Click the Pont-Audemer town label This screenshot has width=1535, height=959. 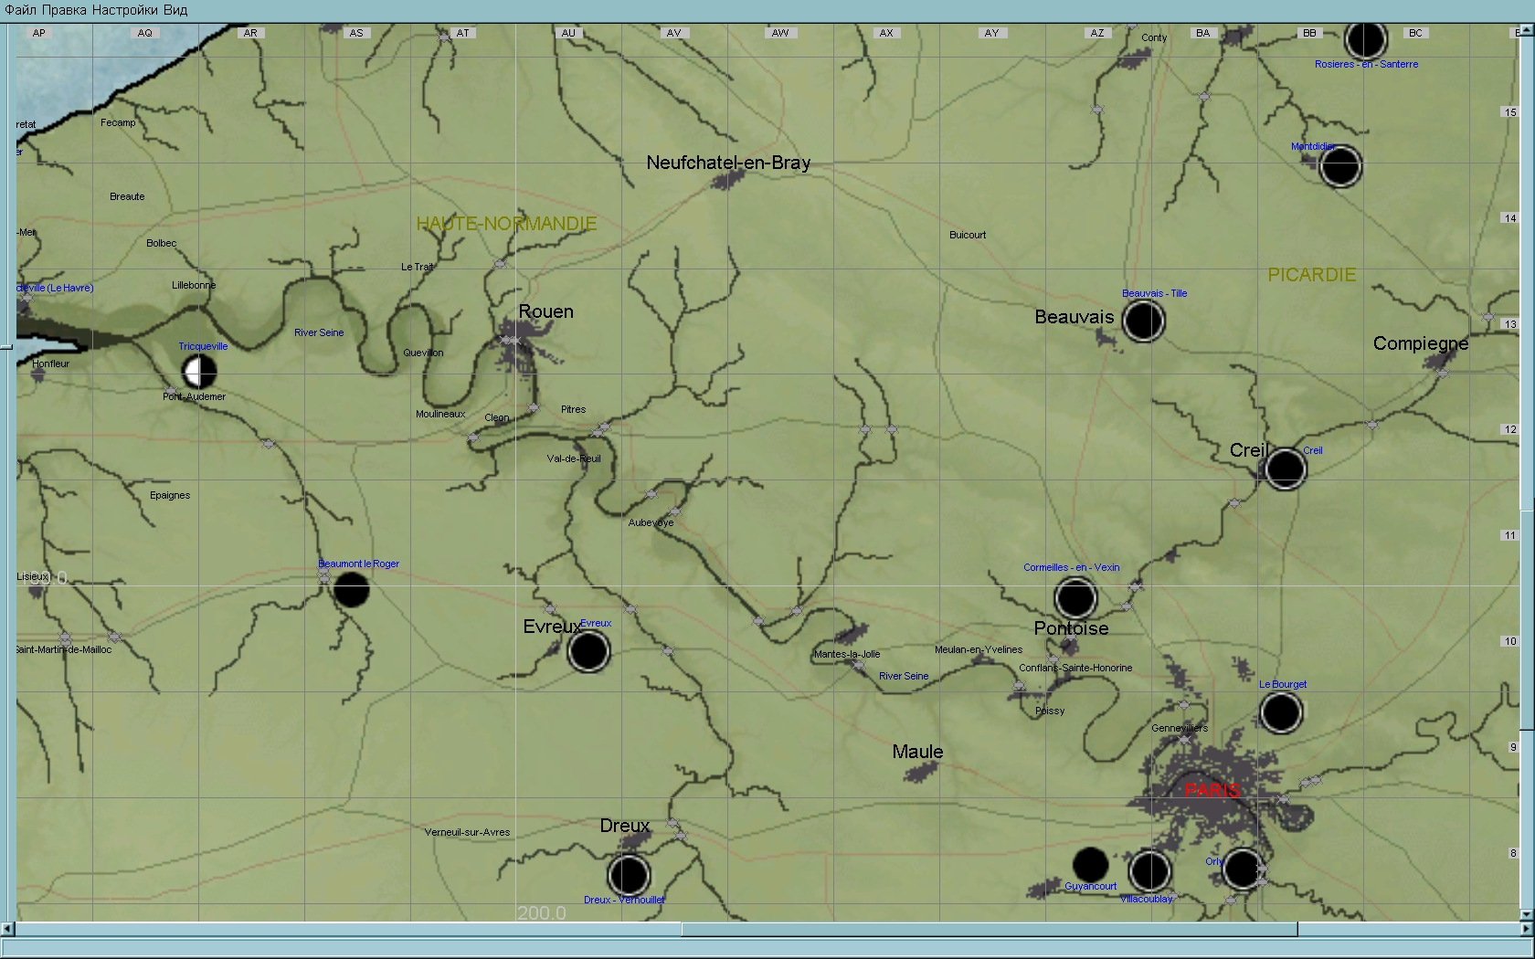(x=194, y=396)
